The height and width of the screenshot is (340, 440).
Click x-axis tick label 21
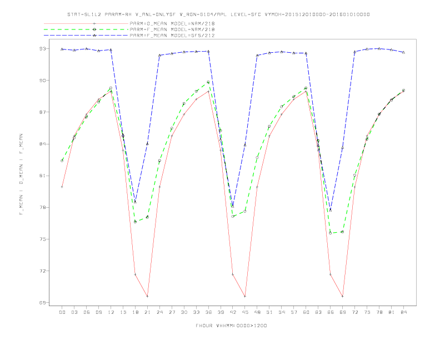[148, 312]
